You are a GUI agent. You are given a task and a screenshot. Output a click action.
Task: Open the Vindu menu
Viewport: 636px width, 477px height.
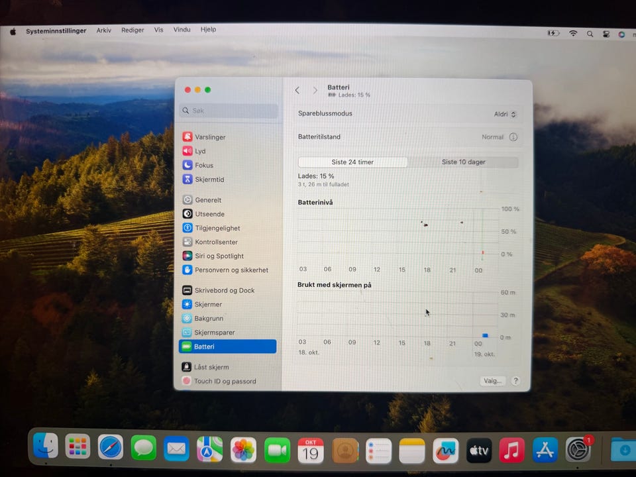tap(182, 30)
